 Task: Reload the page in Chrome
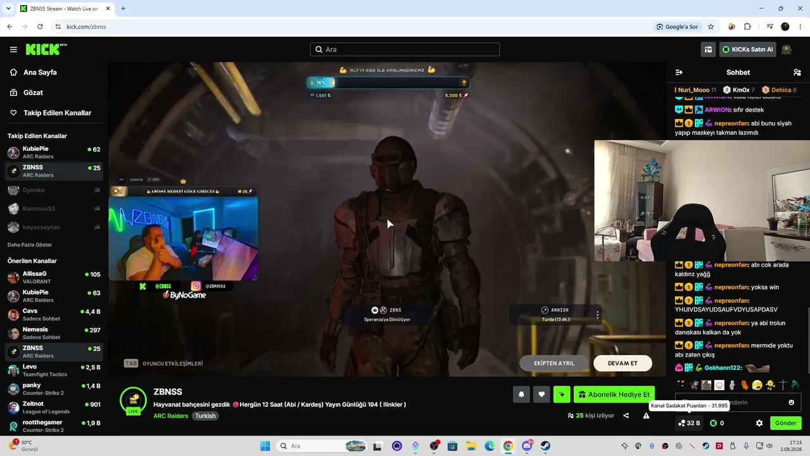point(40,27)
